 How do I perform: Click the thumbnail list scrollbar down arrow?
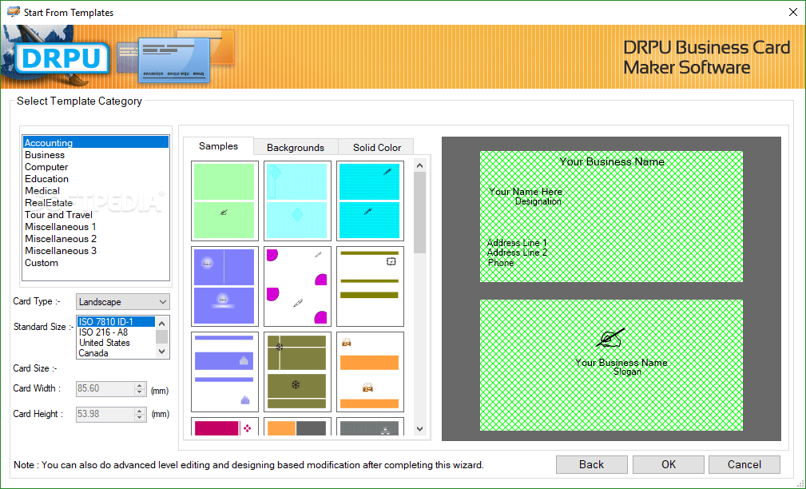pos(419,429)
